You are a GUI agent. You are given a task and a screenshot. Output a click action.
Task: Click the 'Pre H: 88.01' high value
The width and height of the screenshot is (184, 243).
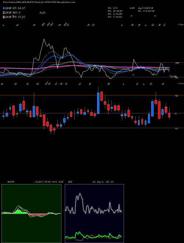click(115, 11)
